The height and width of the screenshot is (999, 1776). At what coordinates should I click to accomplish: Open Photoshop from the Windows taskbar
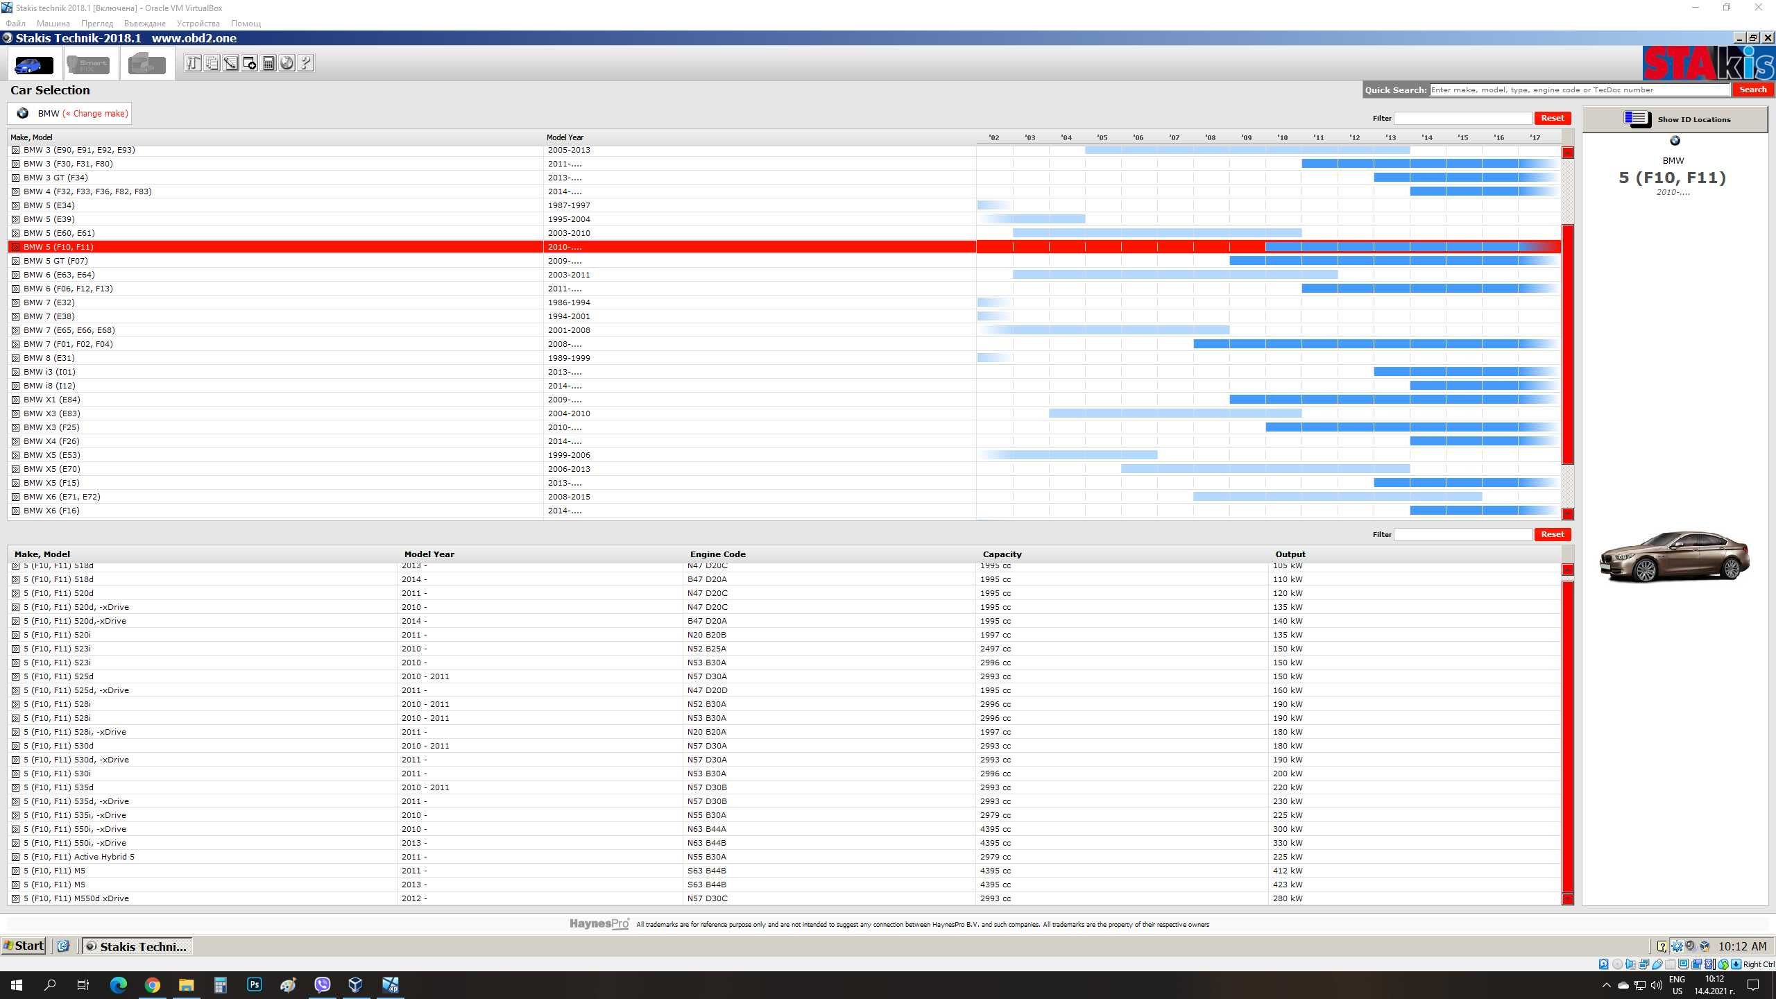[x=255, y=984]
